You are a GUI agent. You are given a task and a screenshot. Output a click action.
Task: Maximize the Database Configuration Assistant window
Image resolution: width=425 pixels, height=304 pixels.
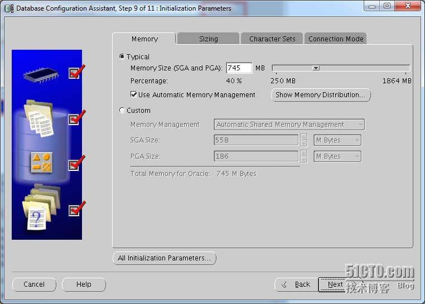pos(387,6)
